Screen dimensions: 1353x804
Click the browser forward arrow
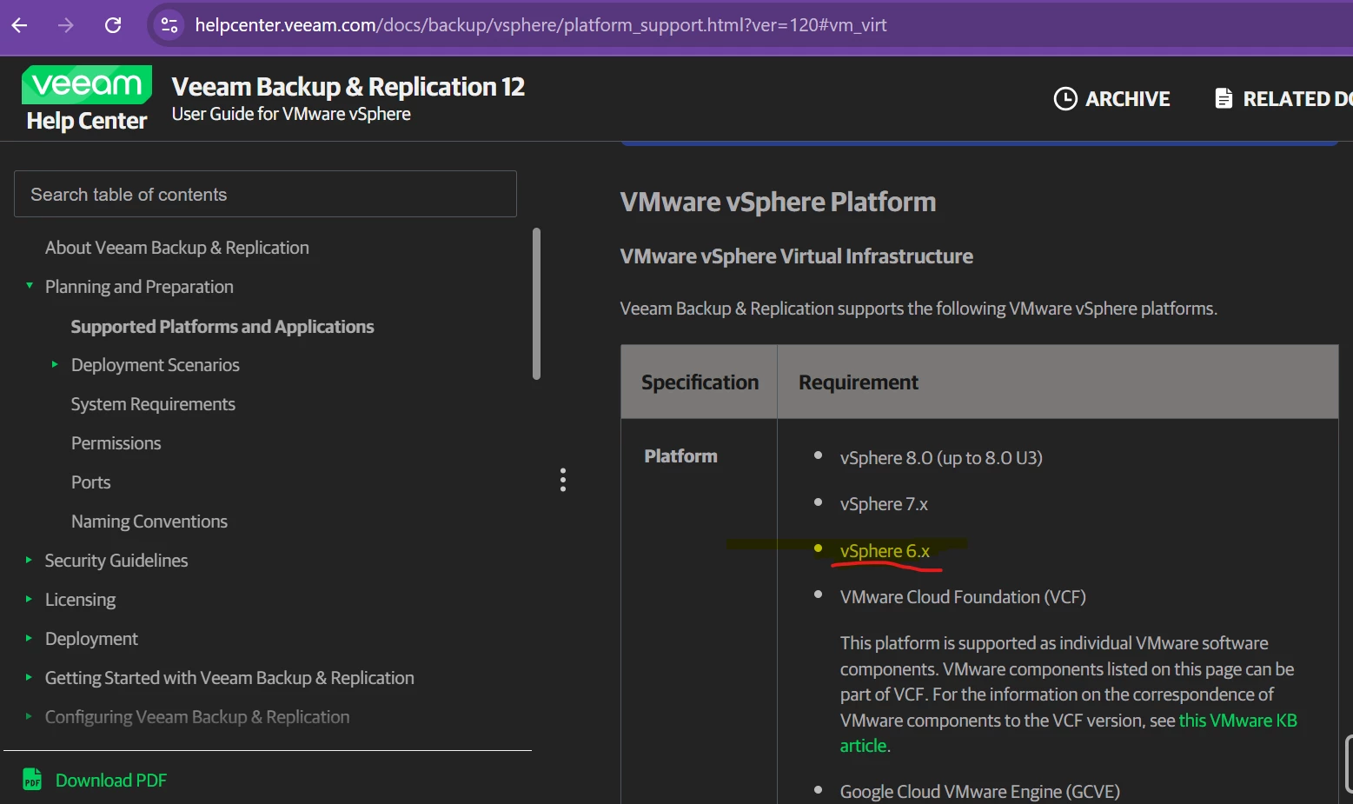pos(66,25)
